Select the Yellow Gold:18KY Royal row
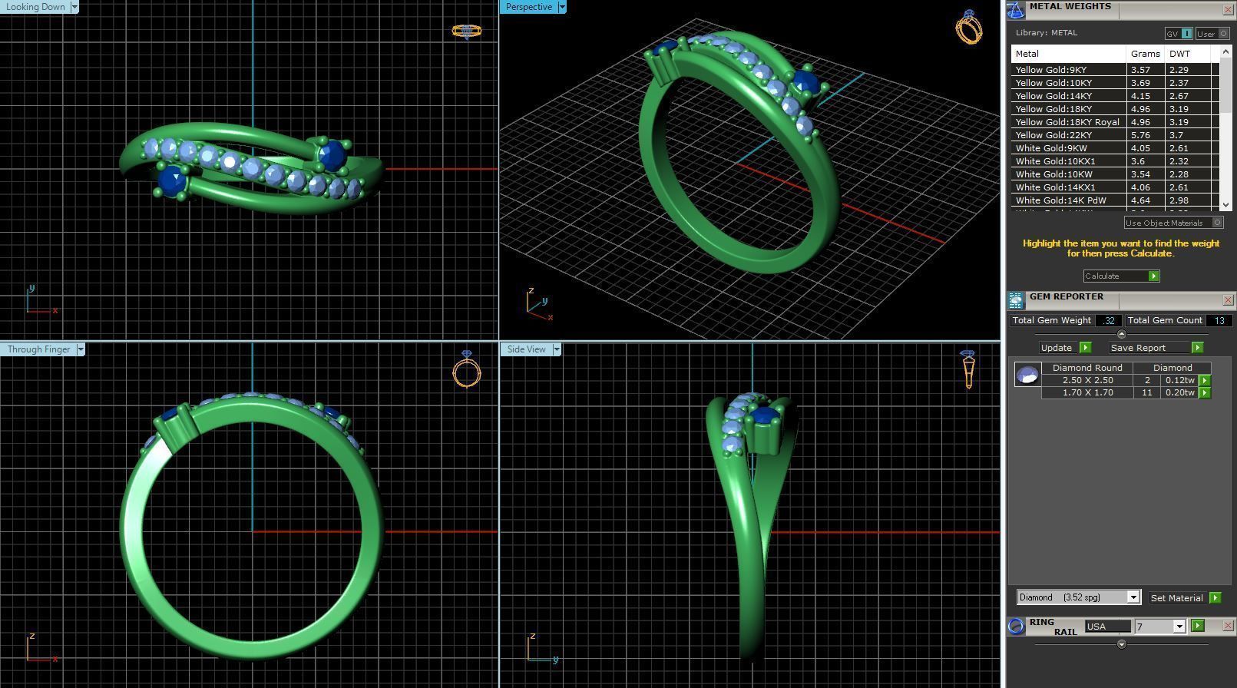Image resolution: width=1237 pixels, height=688 pixels. pos(1115,122)
